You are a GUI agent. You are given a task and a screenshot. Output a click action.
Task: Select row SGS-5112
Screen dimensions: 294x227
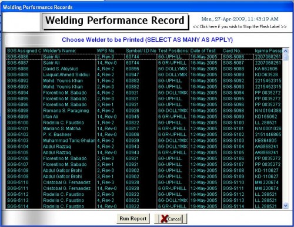tap(144, 194)
